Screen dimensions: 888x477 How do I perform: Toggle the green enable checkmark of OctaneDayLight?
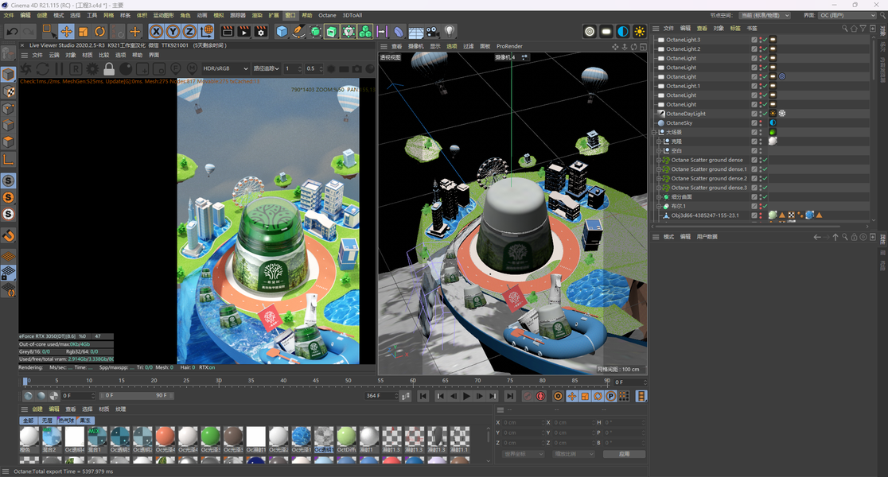(x=765, y=114)
